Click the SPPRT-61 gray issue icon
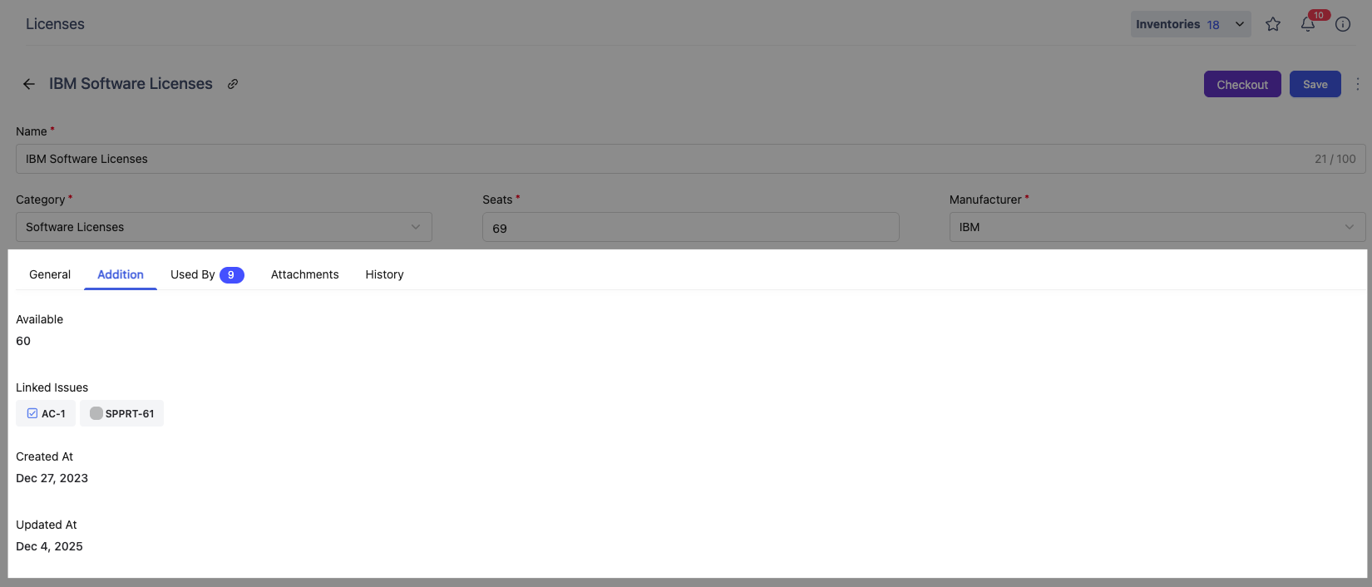This screenshot has height=587, width=1372. tap(96, 413)
